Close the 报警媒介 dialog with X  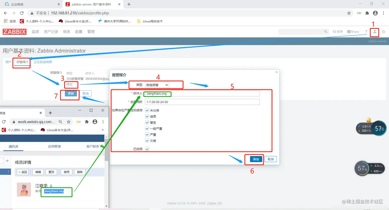tap(277, 72)
